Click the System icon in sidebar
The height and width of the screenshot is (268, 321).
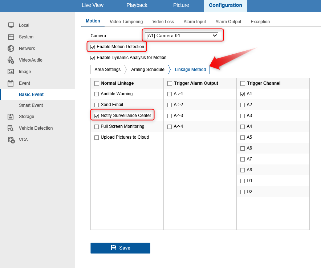pos(11,37)
